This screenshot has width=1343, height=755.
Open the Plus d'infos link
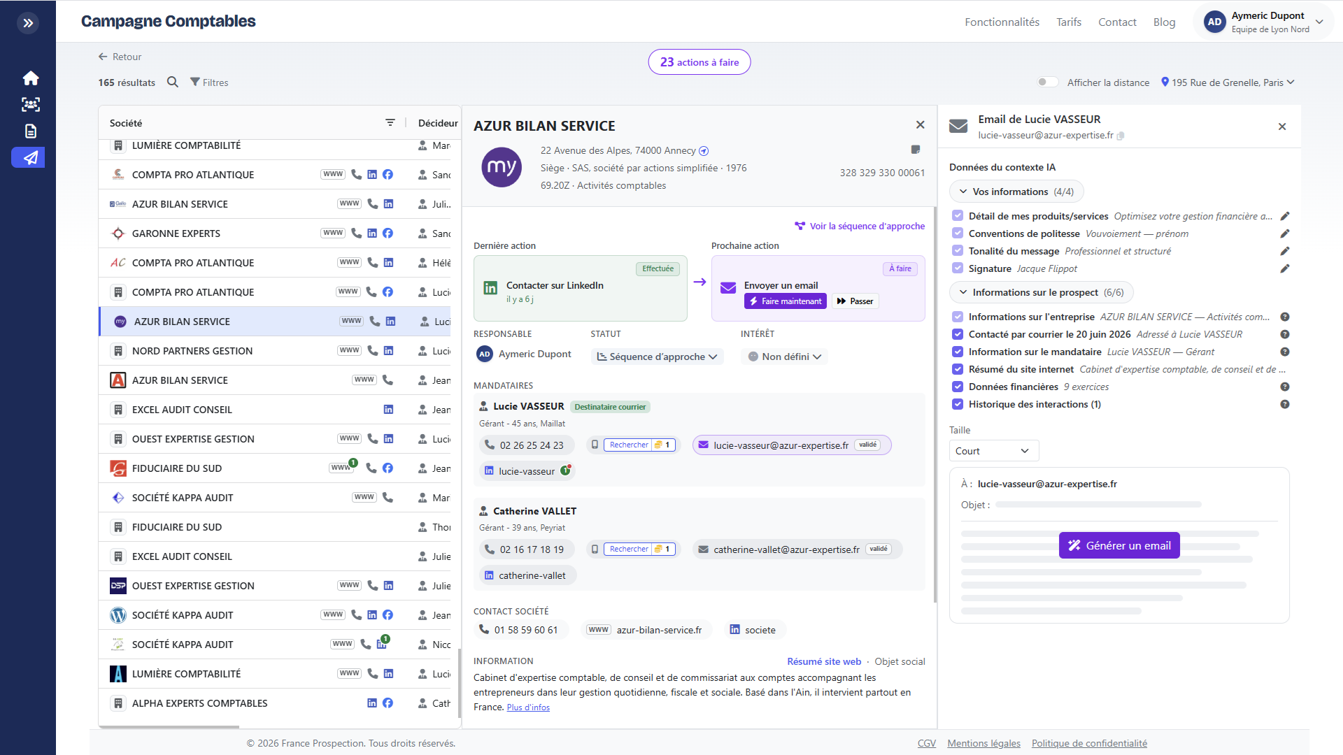[x=528, y=707]
